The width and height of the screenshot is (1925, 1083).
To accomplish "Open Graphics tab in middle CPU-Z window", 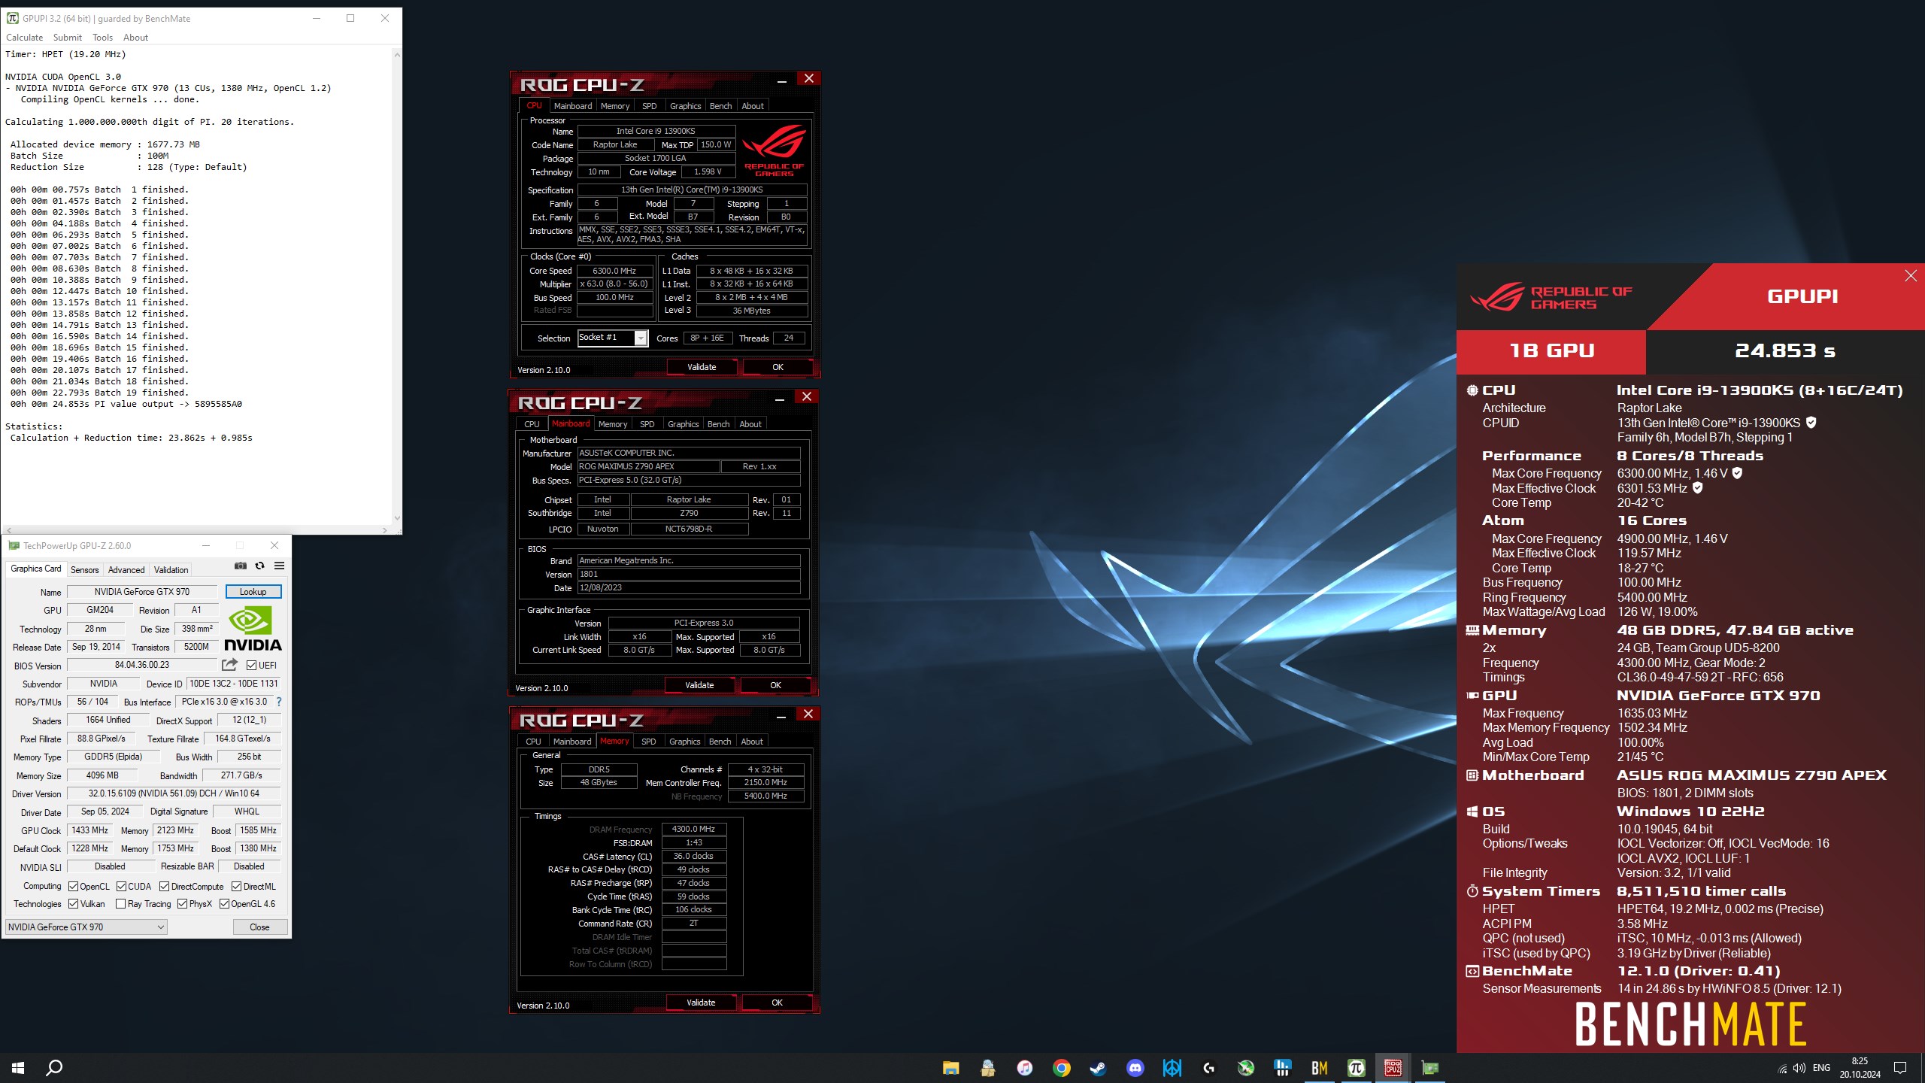I will 683,424.
